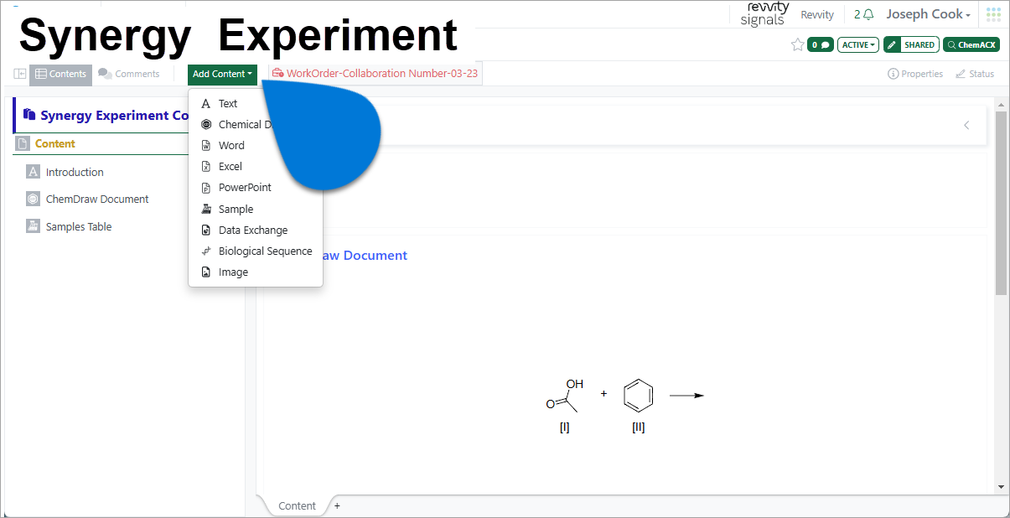Click the Text menu item icon
1010x518 pixels.
[x=206, y=104]
